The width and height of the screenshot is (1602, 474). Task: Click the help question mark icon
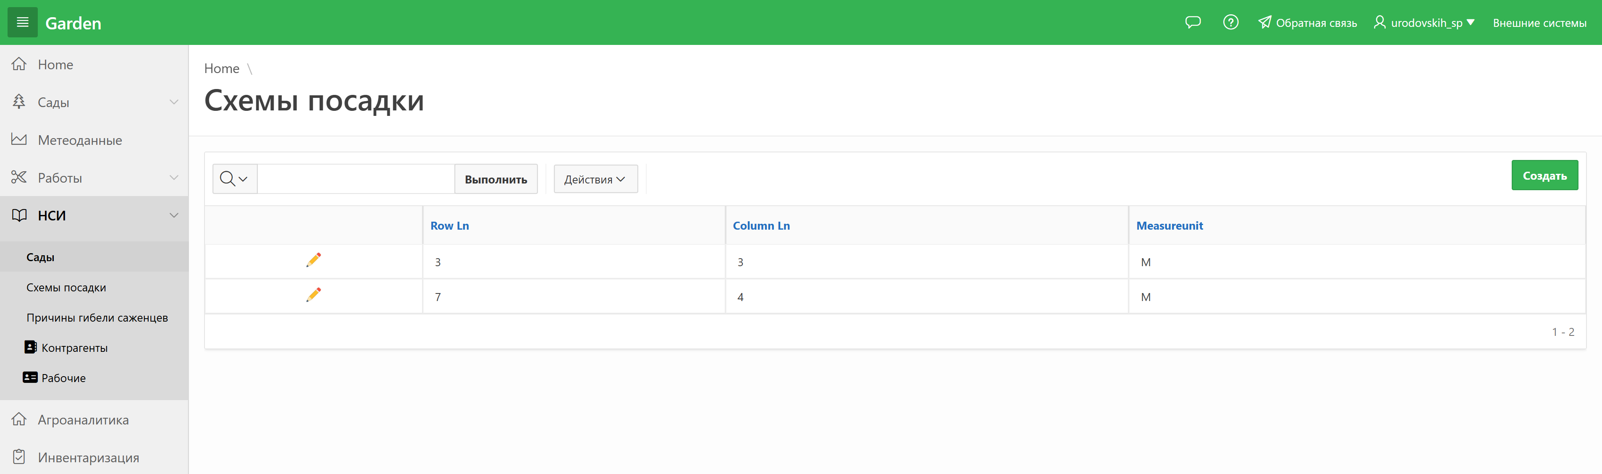click(1230, 22)
